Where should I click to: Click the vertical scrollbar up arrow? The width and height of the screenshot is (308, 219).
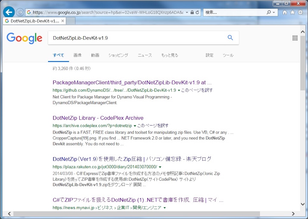tap(303, 32)
